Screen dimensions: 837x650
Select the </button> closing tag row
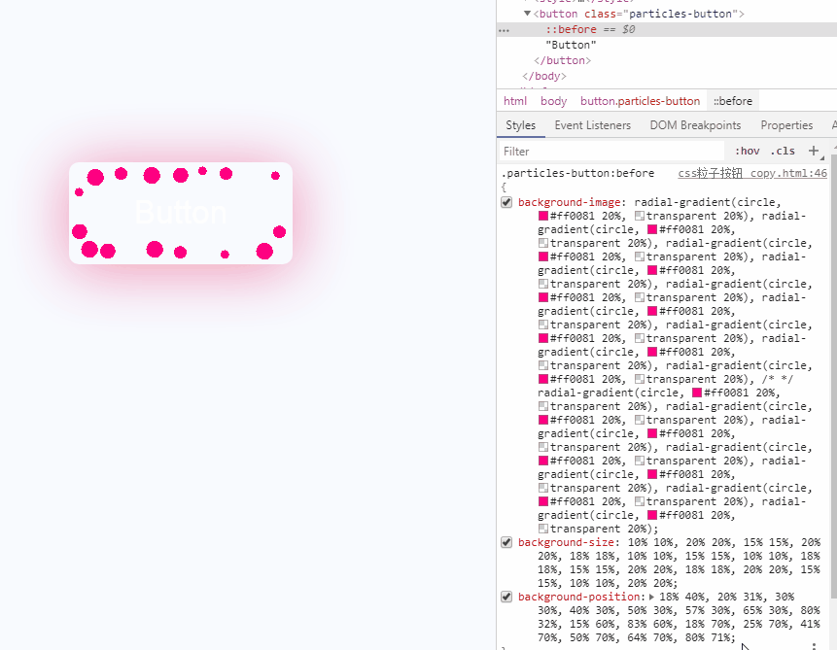pos(562,60)
